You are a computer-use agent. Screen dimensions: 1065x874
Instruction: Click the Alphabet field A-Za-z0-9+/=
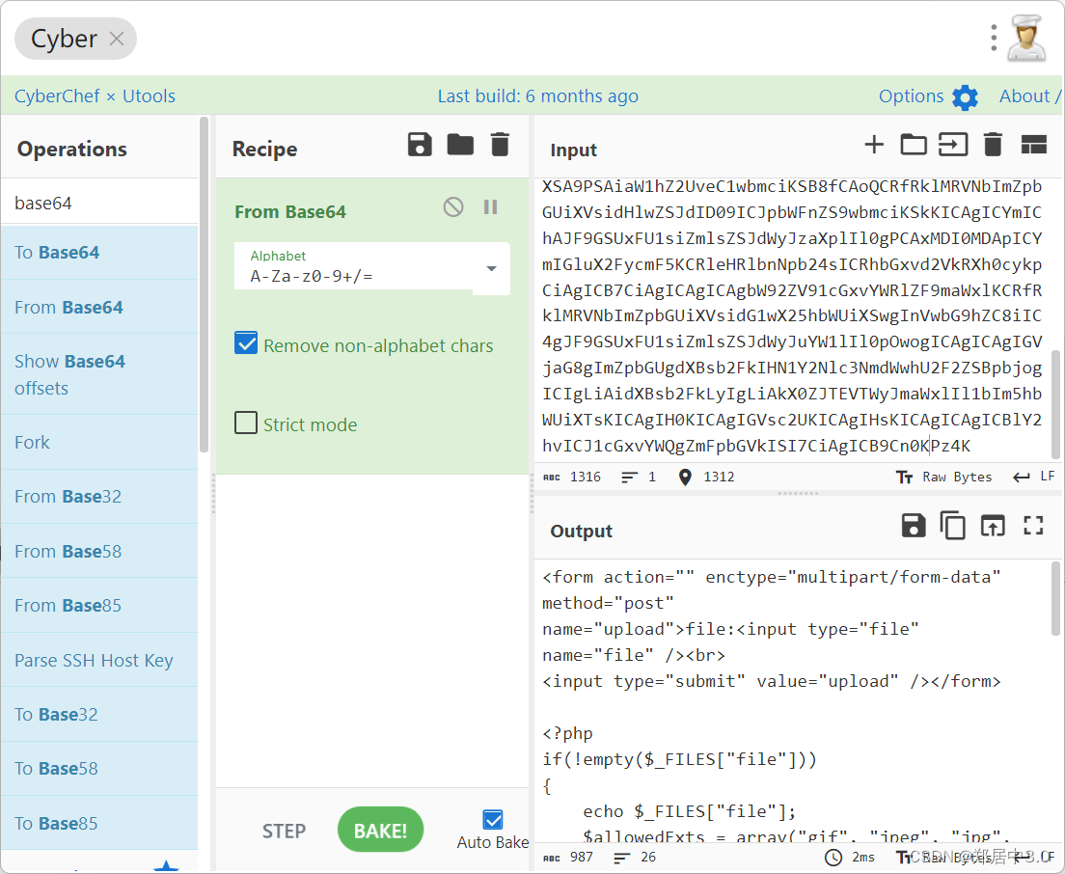371,266
